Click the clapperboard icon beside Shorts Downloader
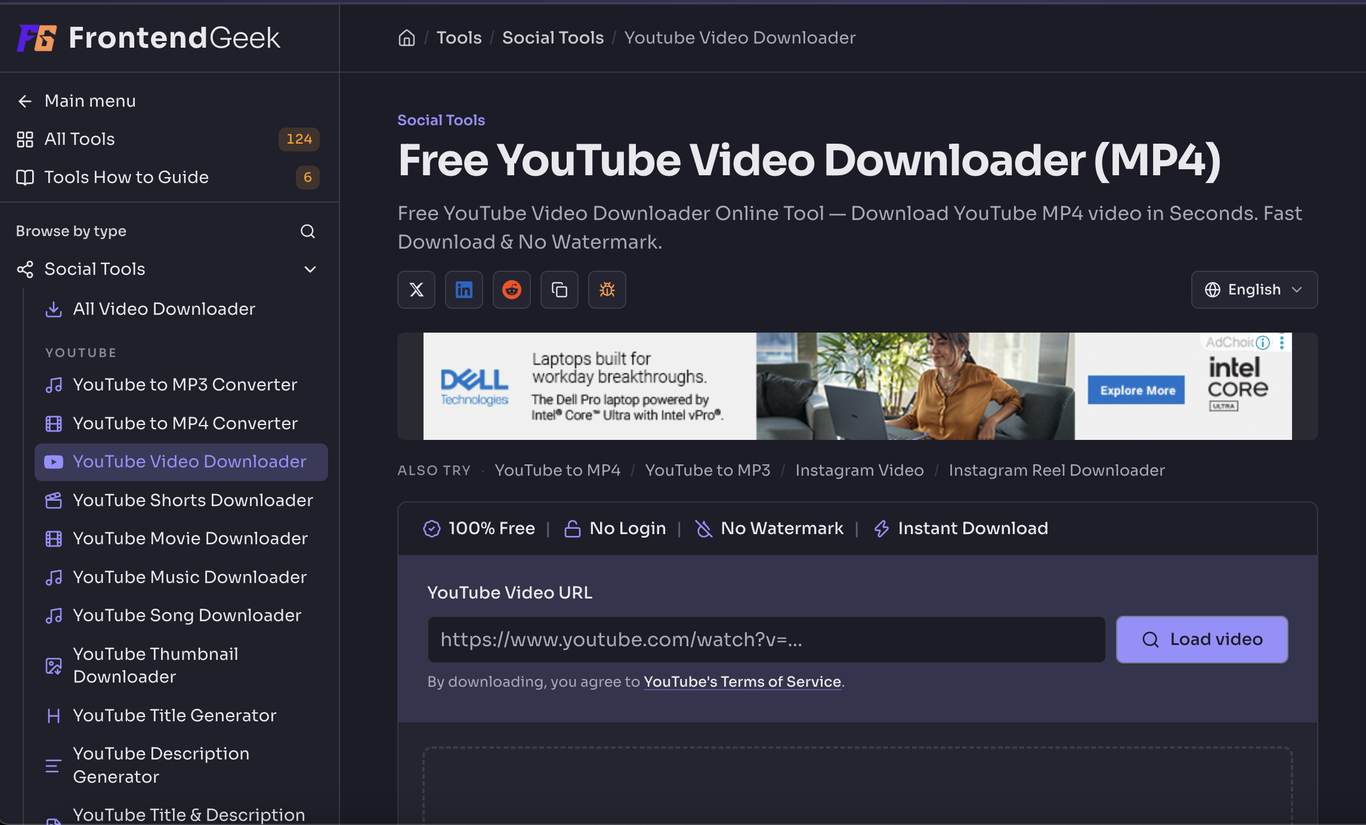This screenshot has width=1366, height=825. pyautogui.click(x=54, y=501)
